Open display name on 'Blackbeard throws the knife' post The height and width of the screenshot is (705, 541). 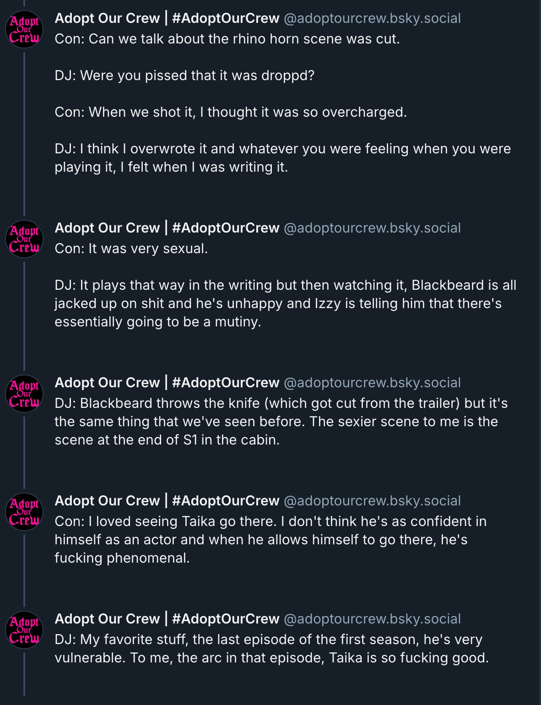point(167,383)
